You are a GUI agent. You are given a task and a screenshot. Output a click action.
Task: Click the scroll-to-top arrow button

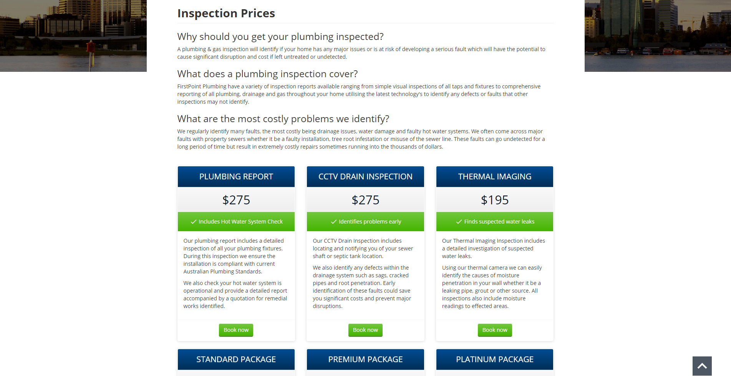pos(702,366)
